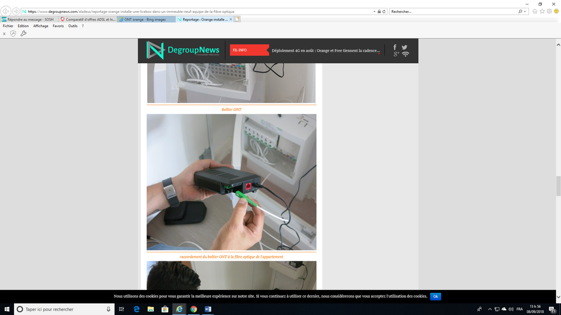Launch Word from the taskbar
Screen dimensions: 561x315
[208, 309]
